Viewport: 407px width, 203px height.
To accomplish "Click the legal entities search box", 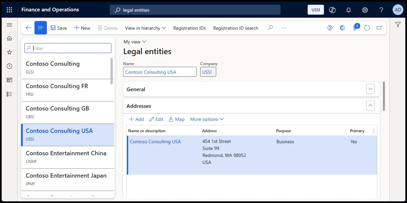I will tap(195, 10).
